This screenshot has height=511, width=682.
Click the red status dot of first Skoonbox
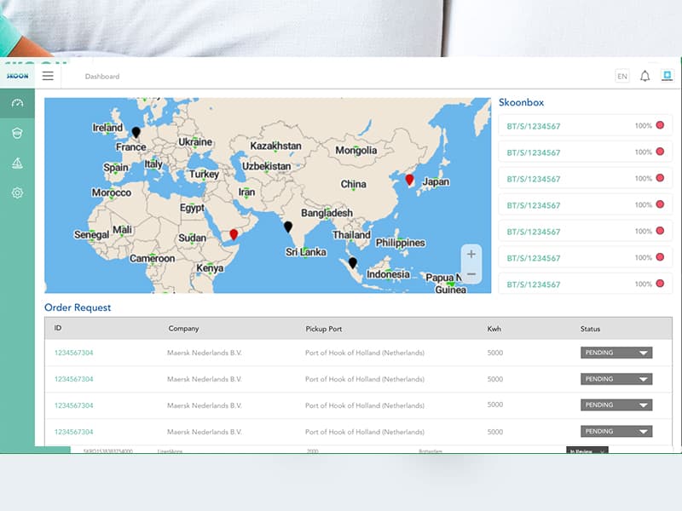[x=660, y=125]
